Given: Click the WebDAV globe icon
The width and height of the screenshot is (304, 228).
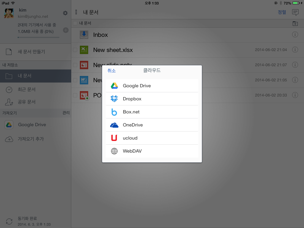Looking at the screenshot, I should (x=114, y=151).
